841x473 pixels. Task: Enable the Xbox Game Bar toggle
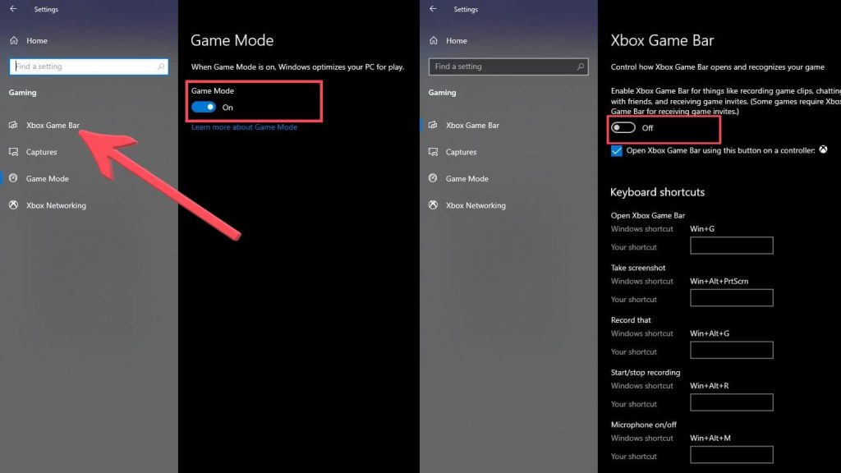point(623,127)
